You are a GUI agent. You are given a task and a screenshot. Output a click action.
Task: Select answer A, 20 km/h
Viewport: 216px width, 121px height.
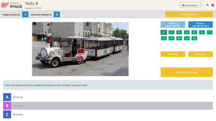click(108, 97)
